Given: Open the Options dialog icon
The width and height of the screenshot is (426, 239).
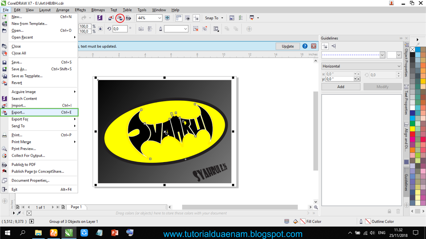Looking at the screenshot, I should [x=232, y=18].
